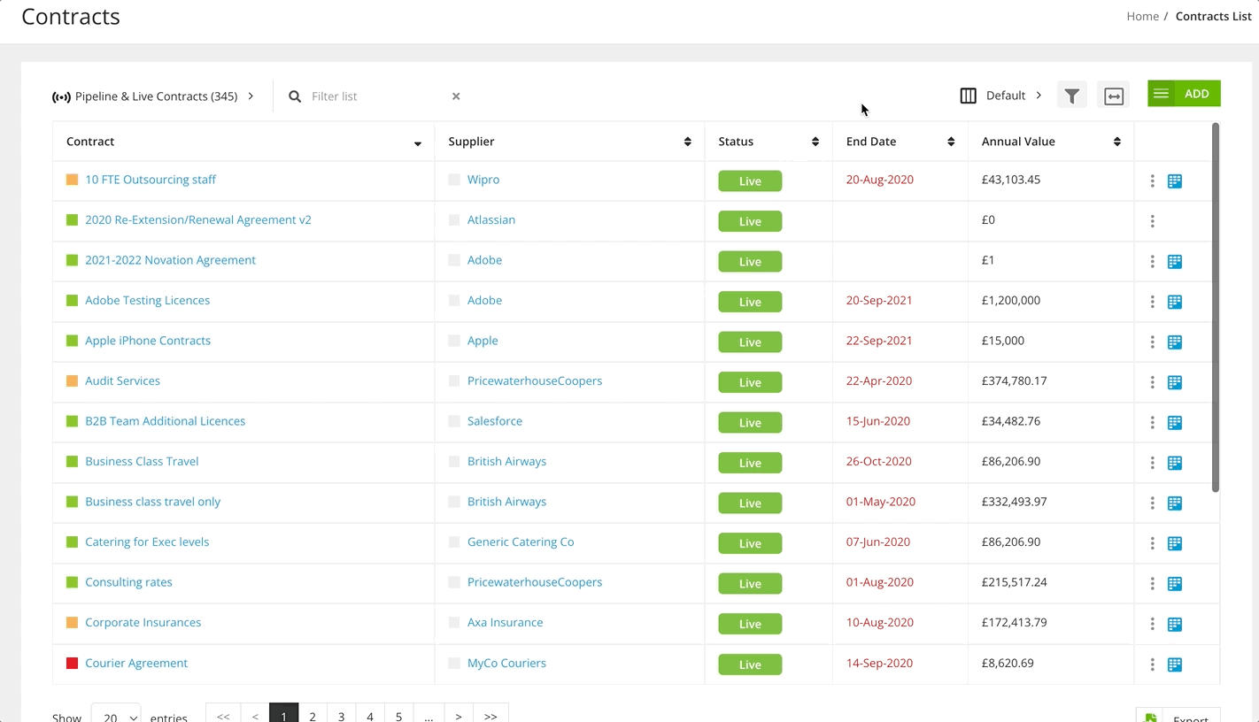Open the Wipro supplier link
Screen dimensions: 1259x722
tap(483, 180)
